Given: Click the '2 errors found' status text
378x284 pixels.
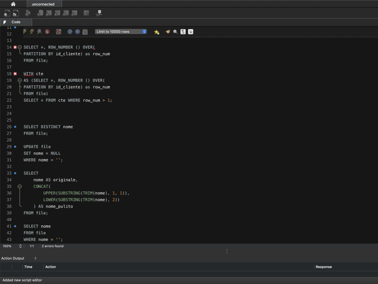Looking at the screenshot, I should pos(53,246).
